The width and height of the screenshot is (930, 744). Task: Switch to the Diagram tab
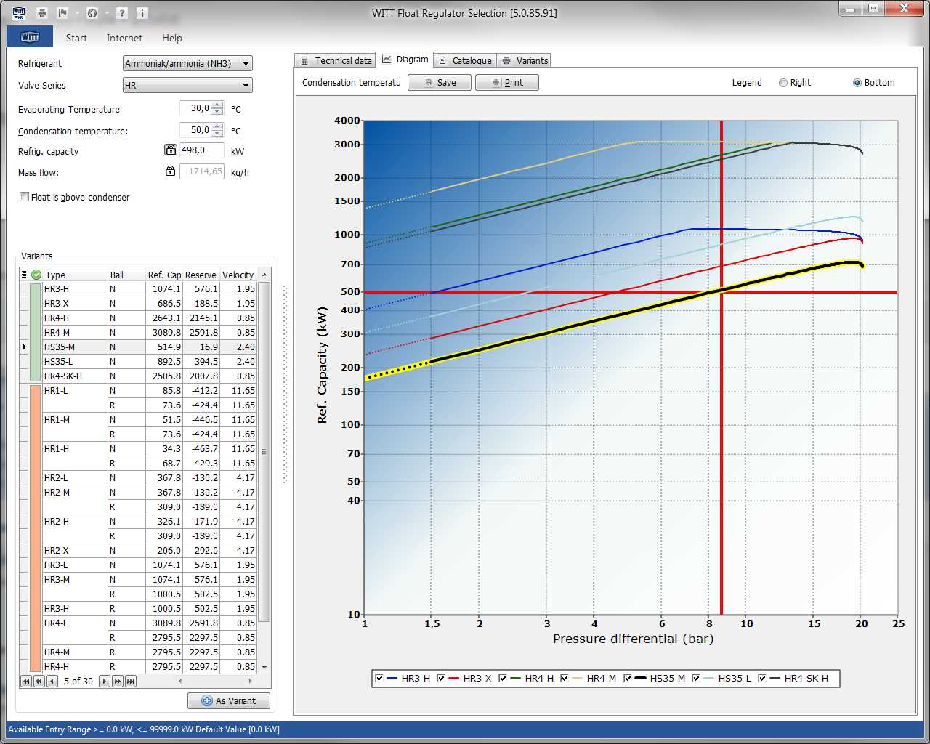point(405,60)
